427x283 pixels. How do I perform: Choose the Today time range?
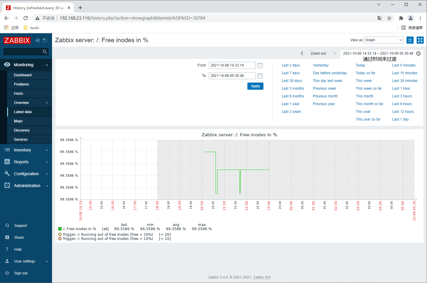pos(360,65)
